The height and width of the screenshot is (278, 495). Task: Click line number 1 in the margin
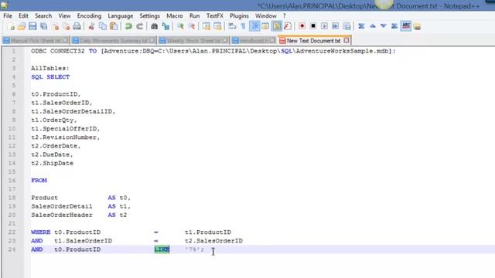tap(14, 51)
